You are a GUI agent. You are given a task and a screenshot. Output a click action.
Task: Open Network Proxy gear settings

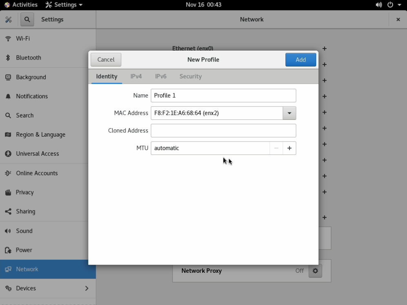(x=315, y=271)
